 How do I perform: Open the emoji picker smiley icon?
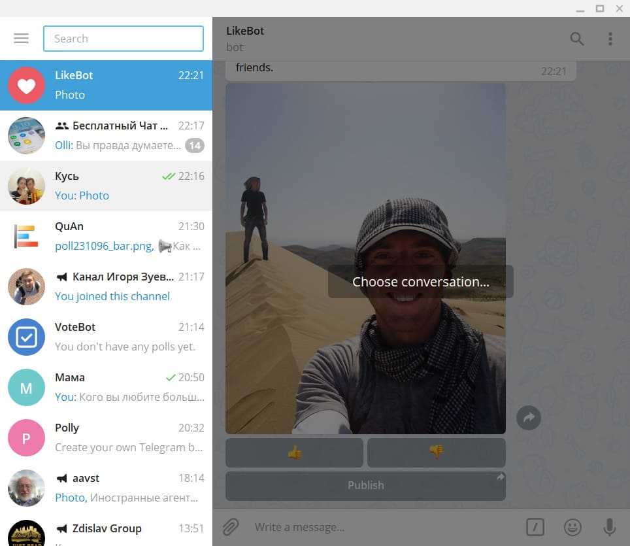572,527
